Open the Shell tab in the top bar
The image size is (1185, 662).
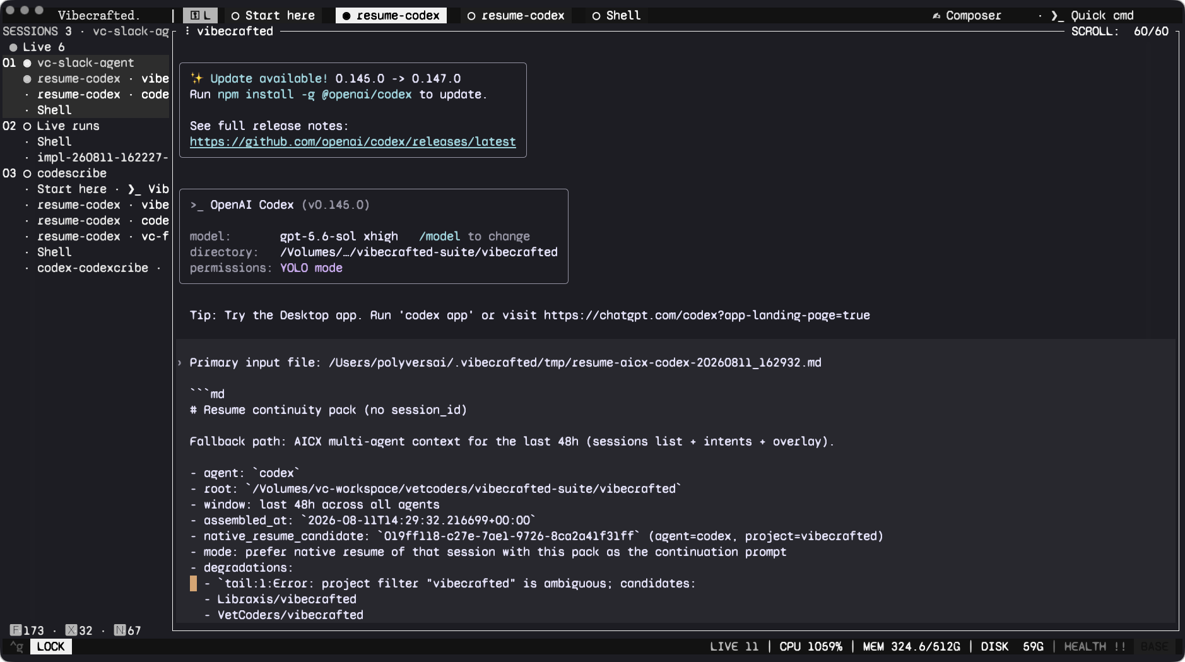point(616,16)
